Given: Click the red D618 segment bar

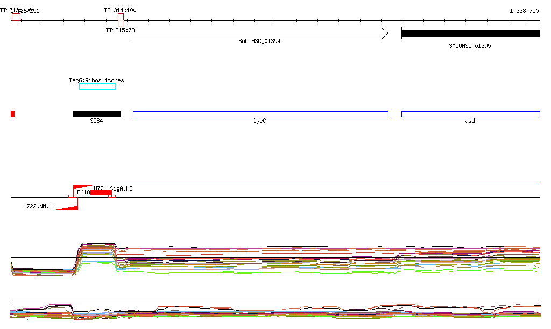Looking at the screenshot, I should 101,193.
